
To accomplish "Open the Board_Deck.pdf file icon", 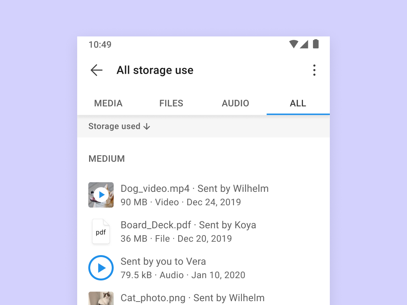I will (101, 231).
